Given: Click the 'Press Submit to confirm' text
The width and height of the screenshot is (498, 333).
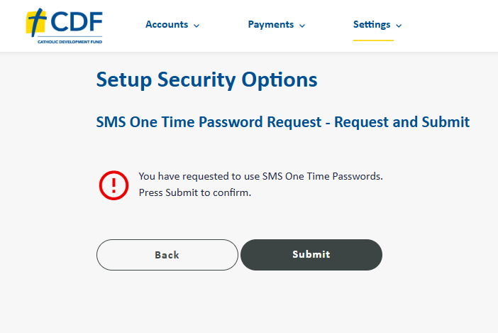Looking at the screenshot, I should [194, 192].
